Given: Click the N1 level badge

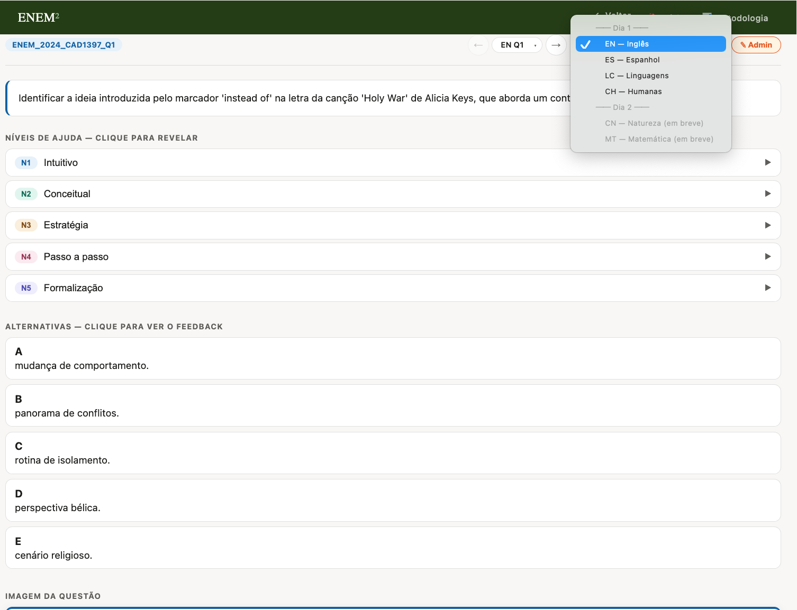Looking at the screenshot, I should click(x=26, y=163).
